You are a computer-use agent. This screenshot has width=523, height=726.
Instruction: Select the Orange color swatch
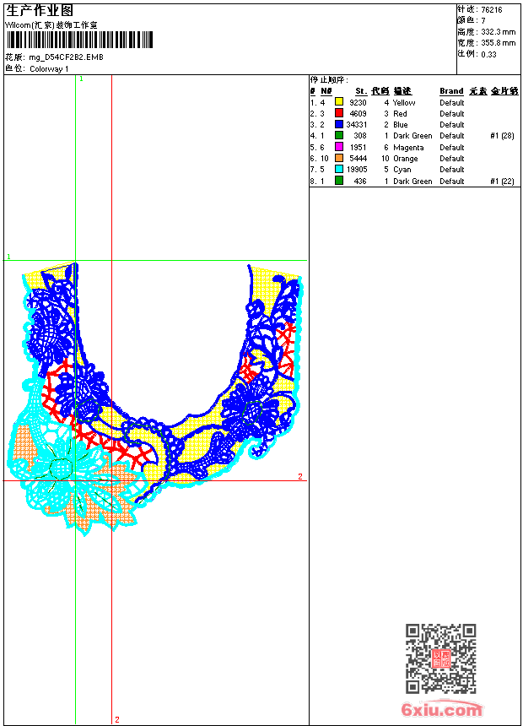339,158
